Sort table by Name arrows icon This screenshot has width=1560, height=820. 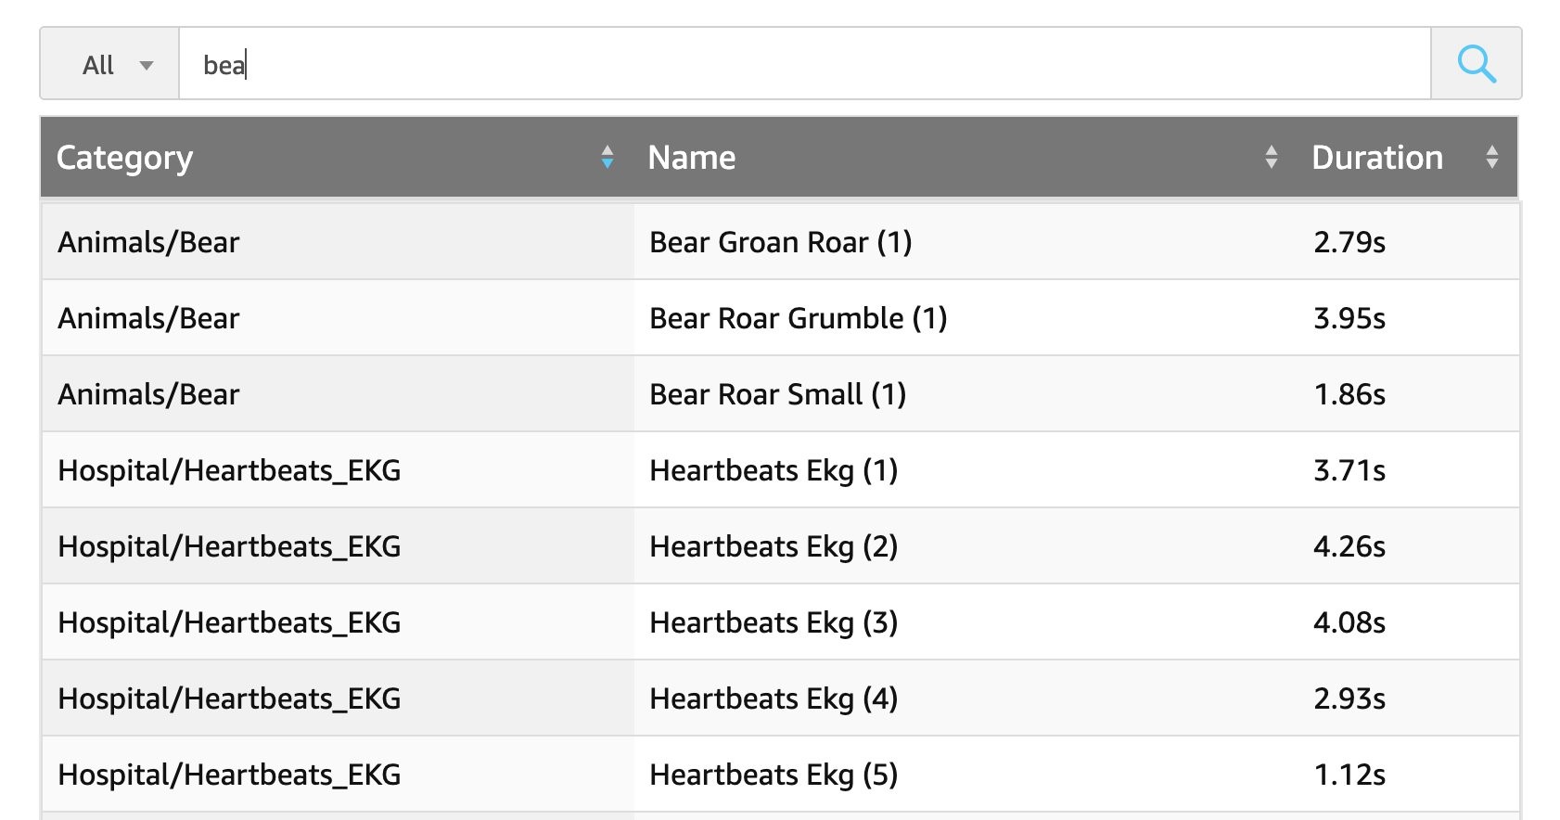click(x=1271, y=158)
